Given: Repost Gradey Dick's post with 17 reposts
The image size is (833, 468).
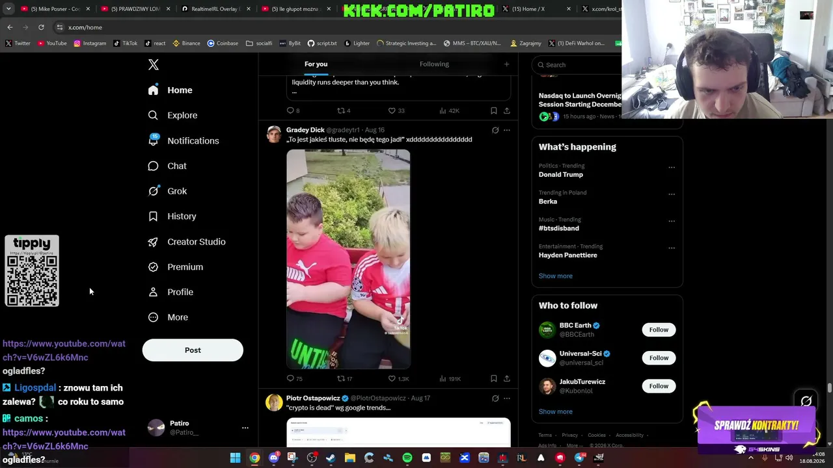Looking at the screenshot, I should 344,378.
